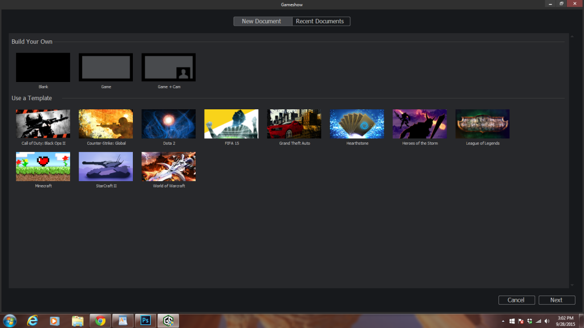
Task: Open Windows Media Player from taskbar
Action: pos(55,321)
